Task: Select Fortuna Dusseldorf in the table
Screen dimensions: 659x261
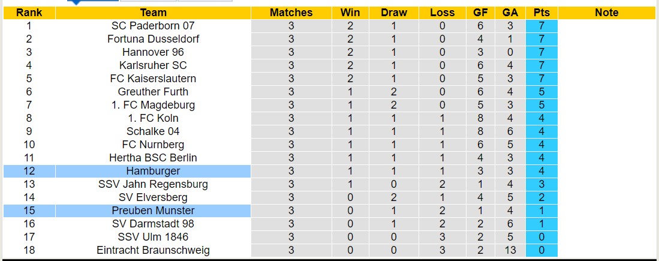Action: pyautogui.click(x=153, y=39)
